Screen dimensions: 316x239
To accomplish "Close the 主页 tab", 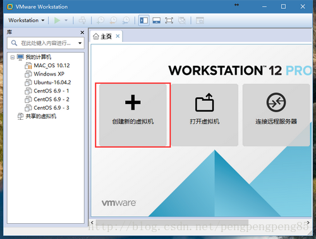I will [118, 36].
